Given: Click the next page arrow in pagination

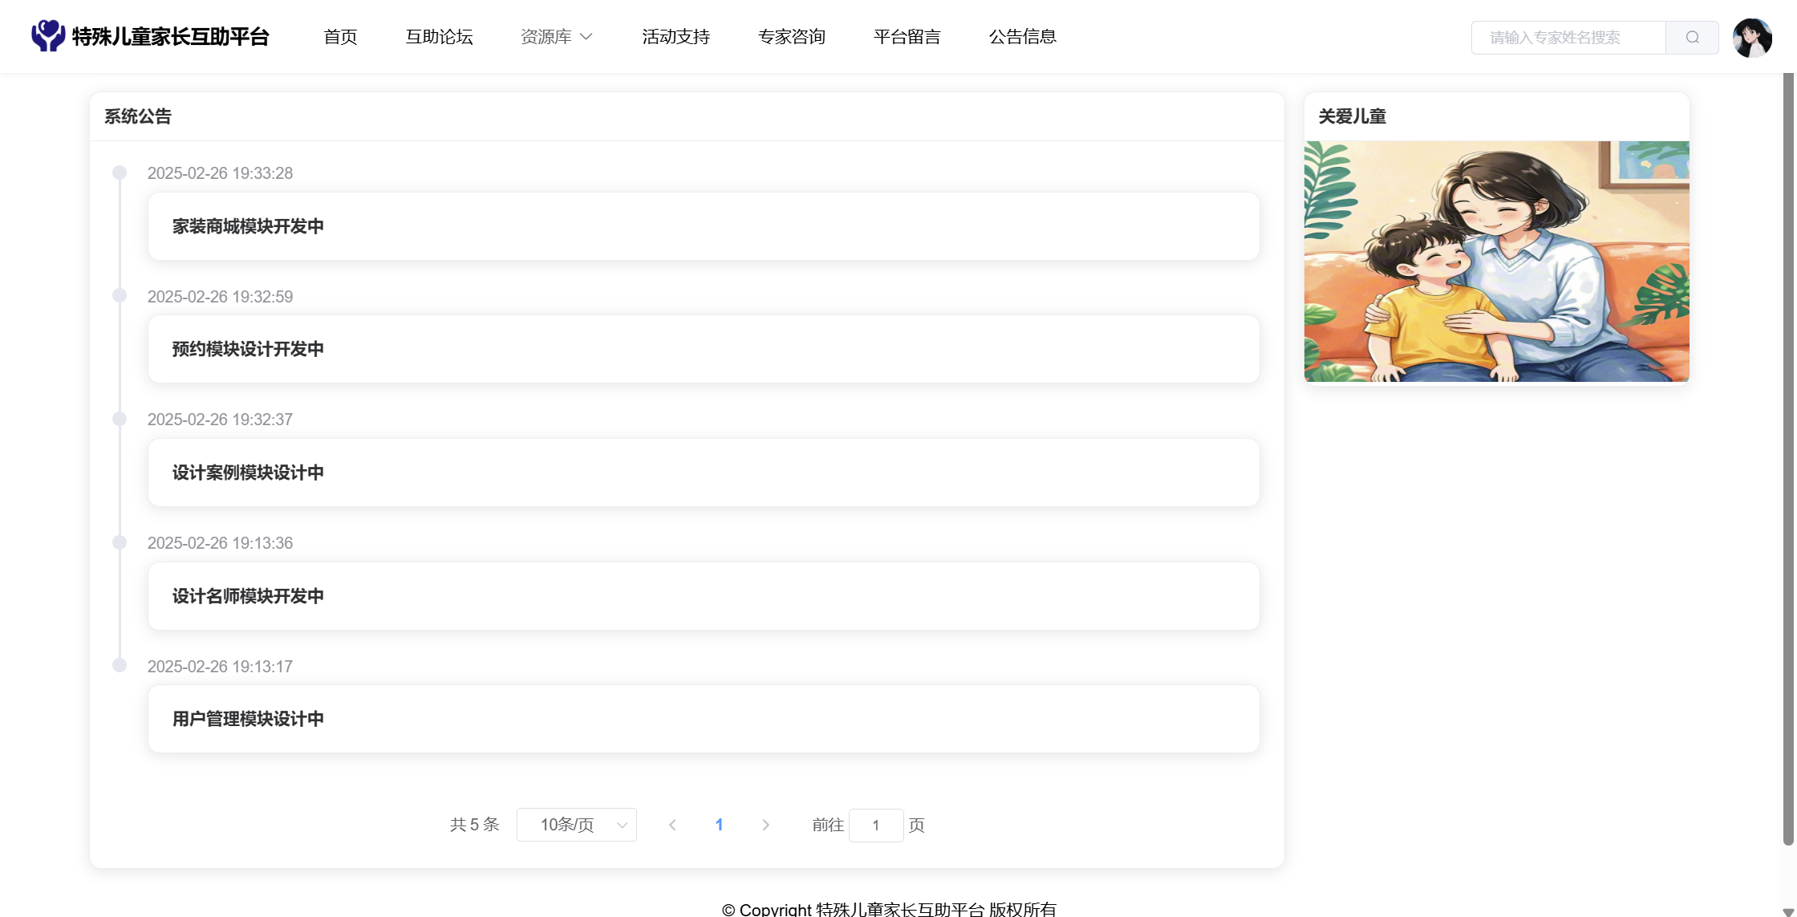Looking at the screenshot, I should pos(765,825).
